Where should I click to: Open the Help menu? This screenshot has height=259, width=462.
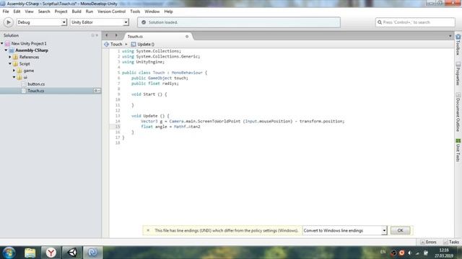coord(168,12)
